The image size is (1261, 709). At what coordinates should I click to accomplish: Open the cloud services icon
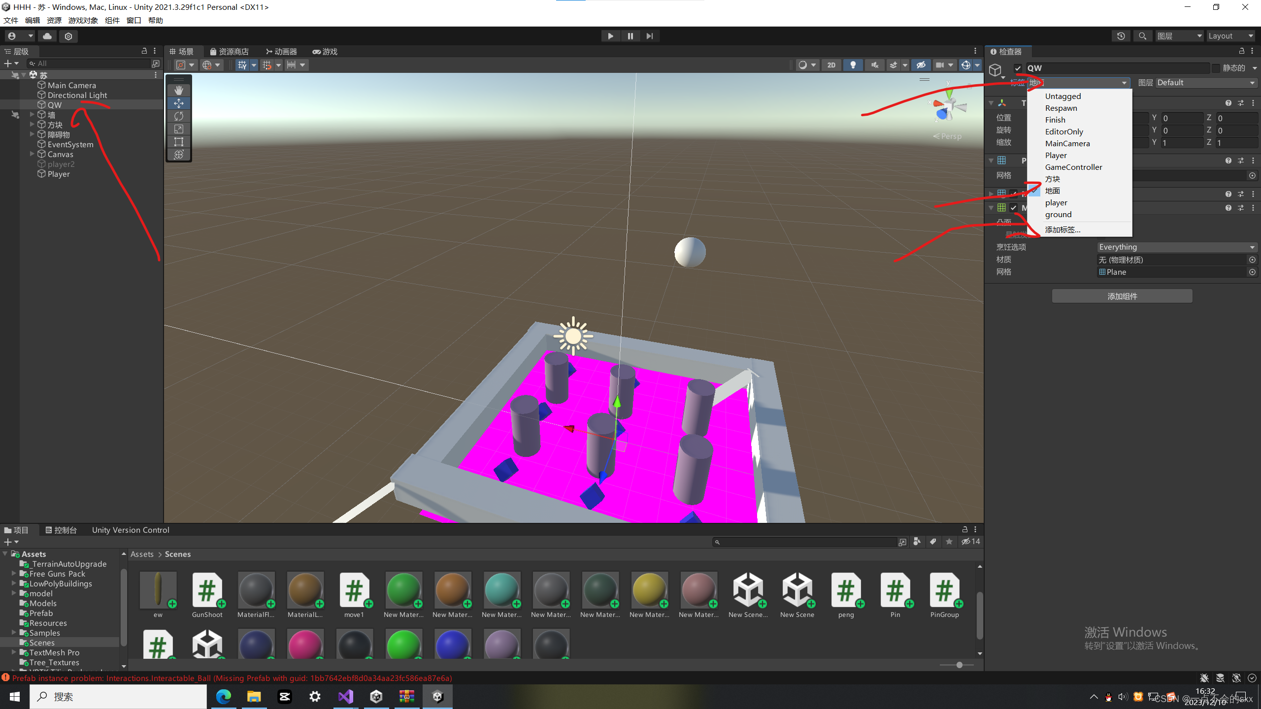coord(47,36)
